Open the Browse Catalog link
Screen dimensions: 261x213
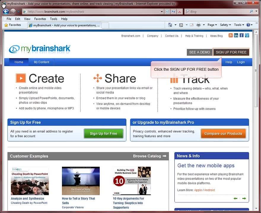coord(149,156)
